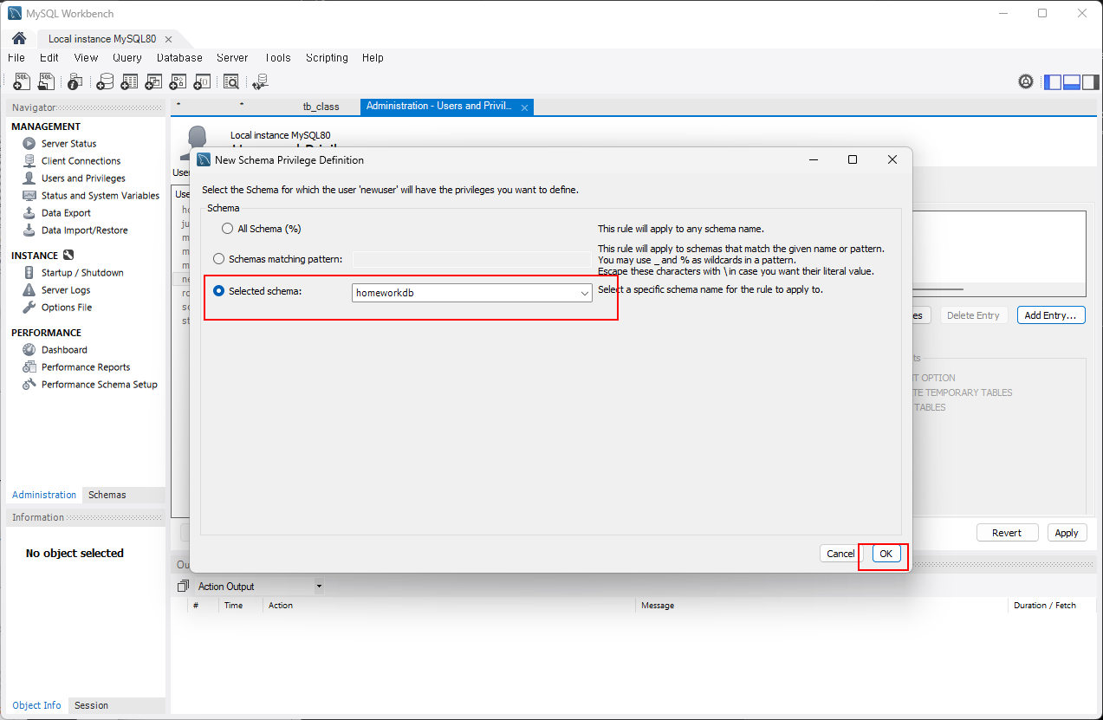Viewport: 1103px width, 720px height.
Task: Go to the home screen tab icon
Action: tap(19, 39)
